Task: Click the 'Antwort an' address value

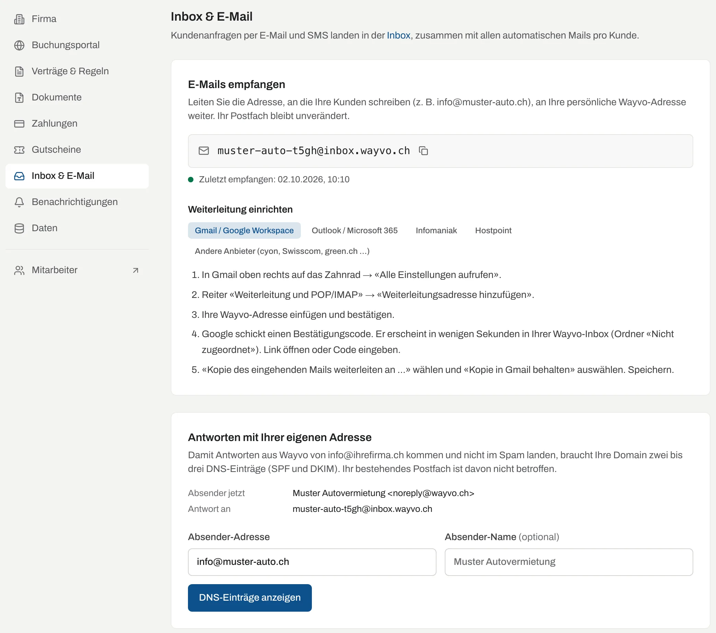Action: pos(362,509)
